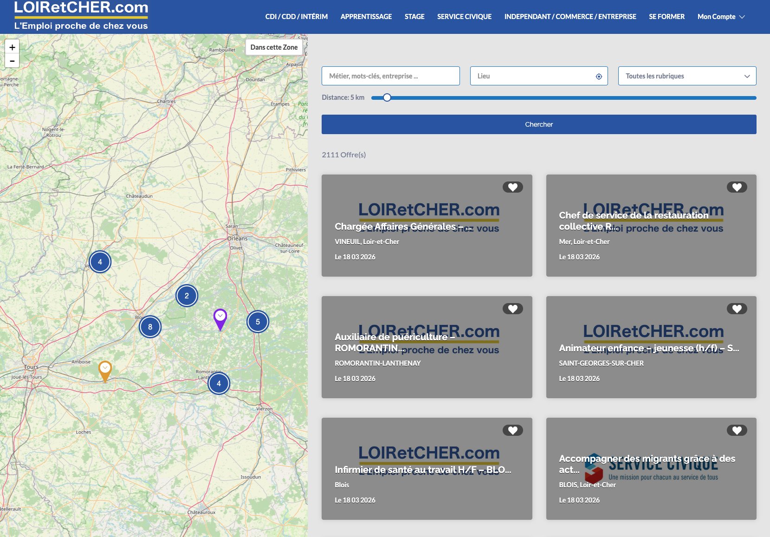The width and height of the screenshot is (770, 537).
Task: Open the APPRENTISSAGE menu
Action: click(x=366, y=16)
